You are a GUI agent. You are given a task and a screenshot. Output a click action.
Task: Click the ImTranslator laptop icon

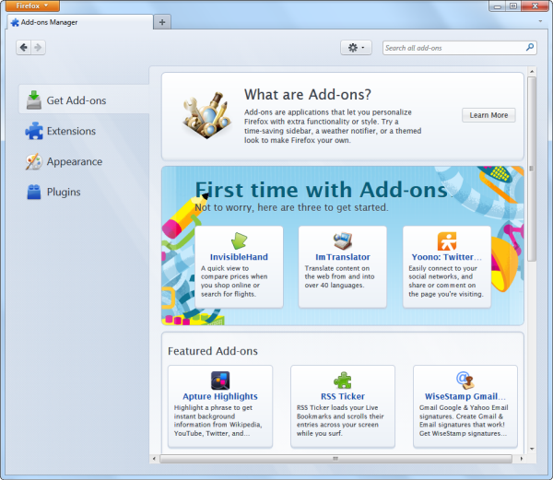pyautogui.click(x=343, y=240)
